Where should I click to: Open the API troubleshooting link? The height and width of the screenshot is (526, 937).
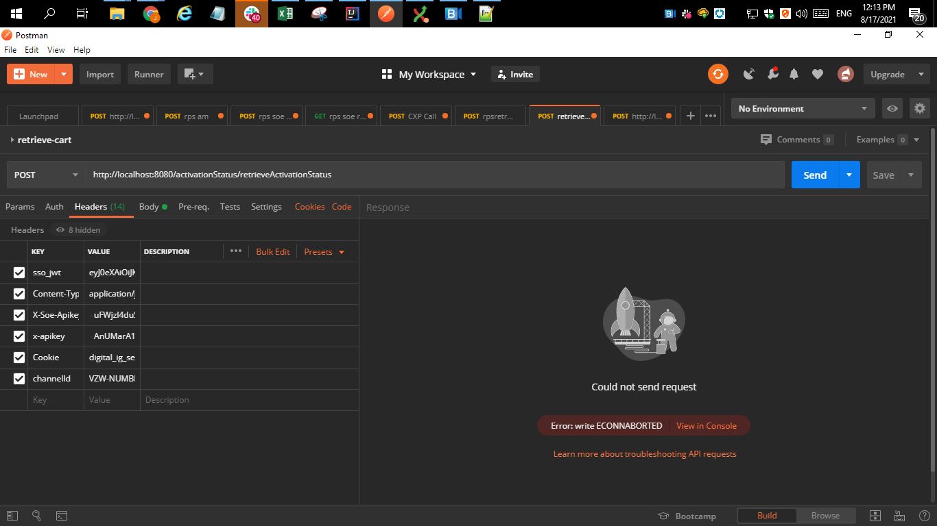[644, 453]
